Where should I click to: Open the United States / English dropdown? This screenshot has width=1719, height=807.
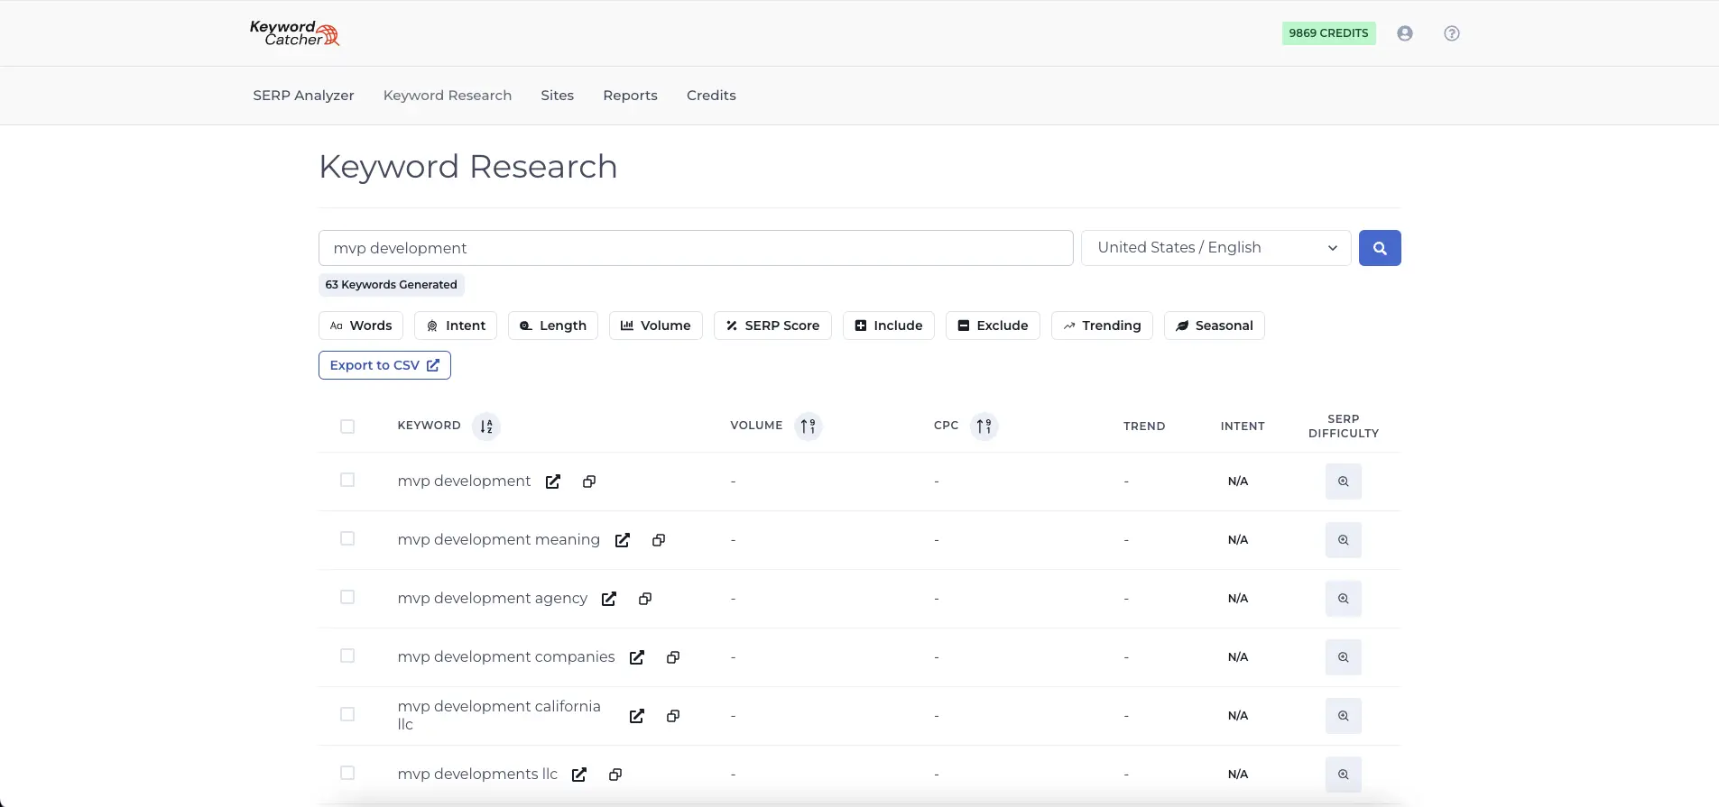point(1216,248)
